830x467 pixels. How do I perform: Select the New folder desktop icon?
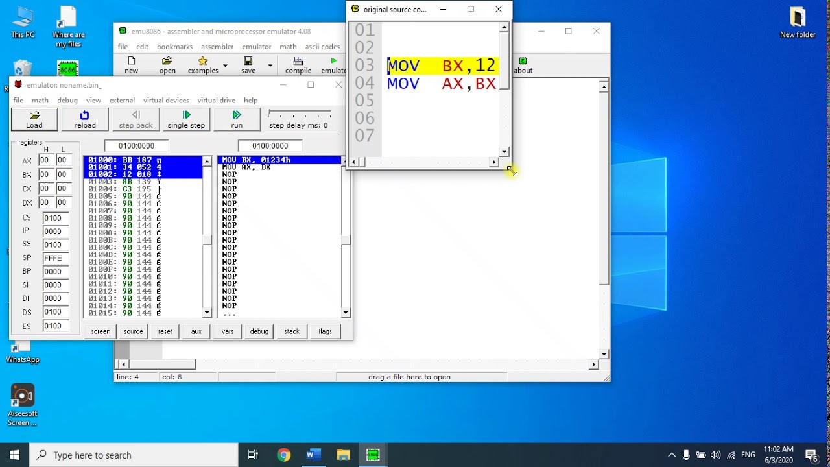click(798, 23)
